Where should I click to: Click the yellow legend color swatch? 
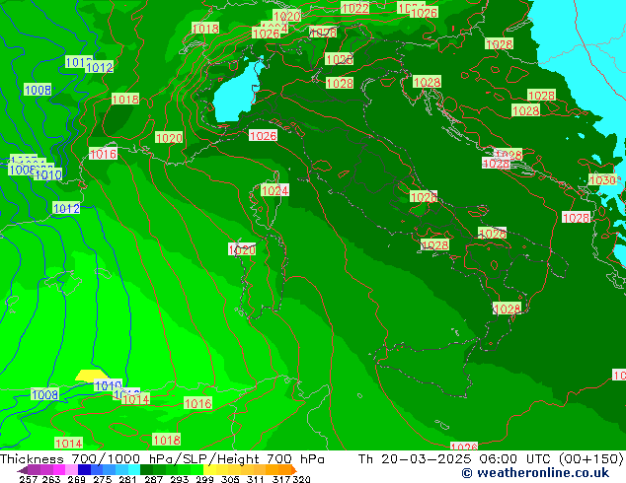coord(209,469)
